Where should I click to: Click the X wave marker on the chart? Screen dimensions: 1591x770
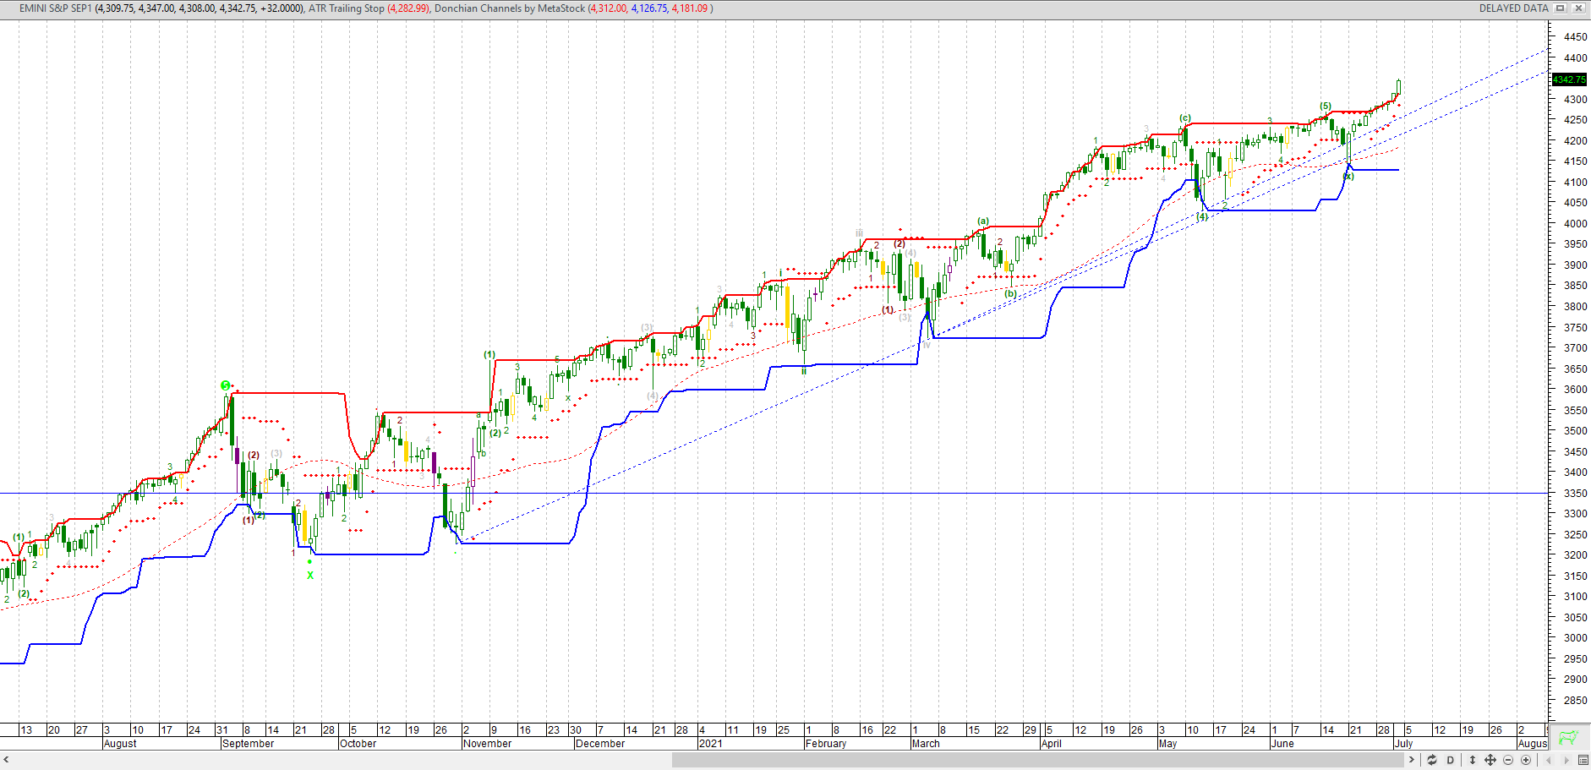pyautogui.click(x=309, y=576)
